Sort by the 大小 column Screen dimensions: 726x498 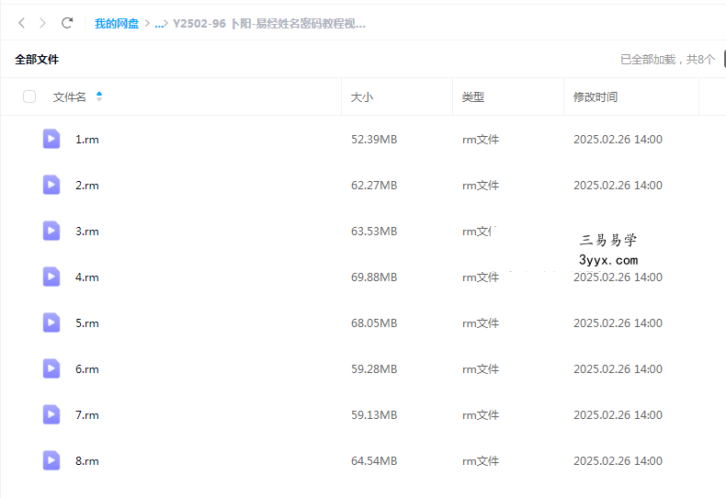click(361, 96)
